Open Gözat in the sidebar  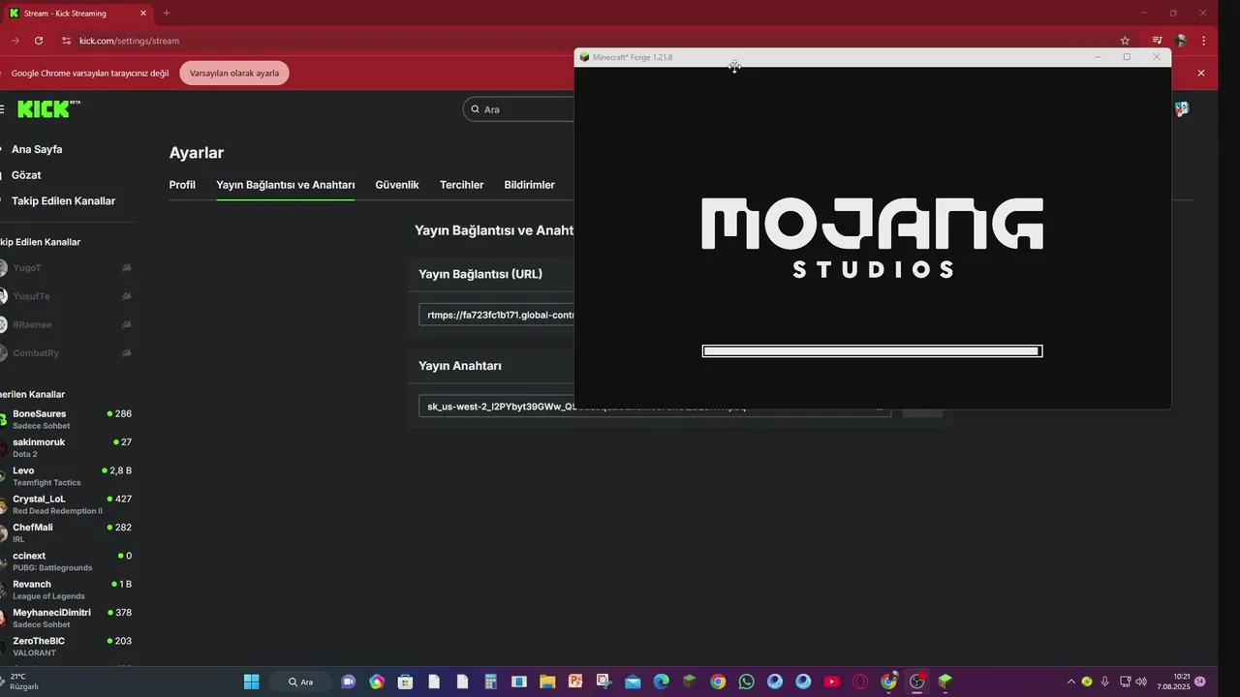coord(26,175)
